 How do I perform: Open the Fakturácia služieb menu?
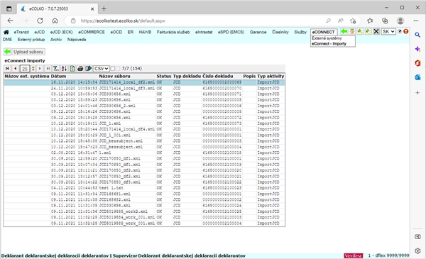pos(173,32)
